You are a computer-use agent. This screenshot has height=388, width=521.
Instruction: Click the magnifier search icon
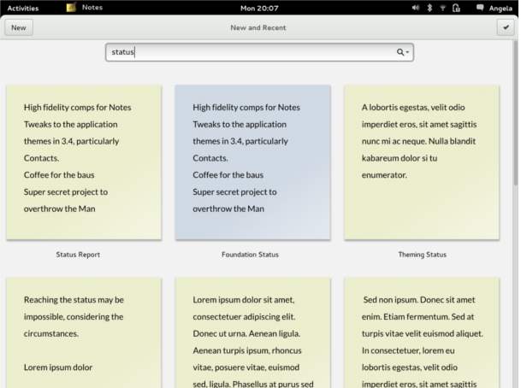[400, 52]
